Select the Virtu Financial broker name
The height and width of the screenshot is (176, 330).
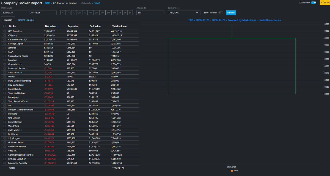coord(15,72)
